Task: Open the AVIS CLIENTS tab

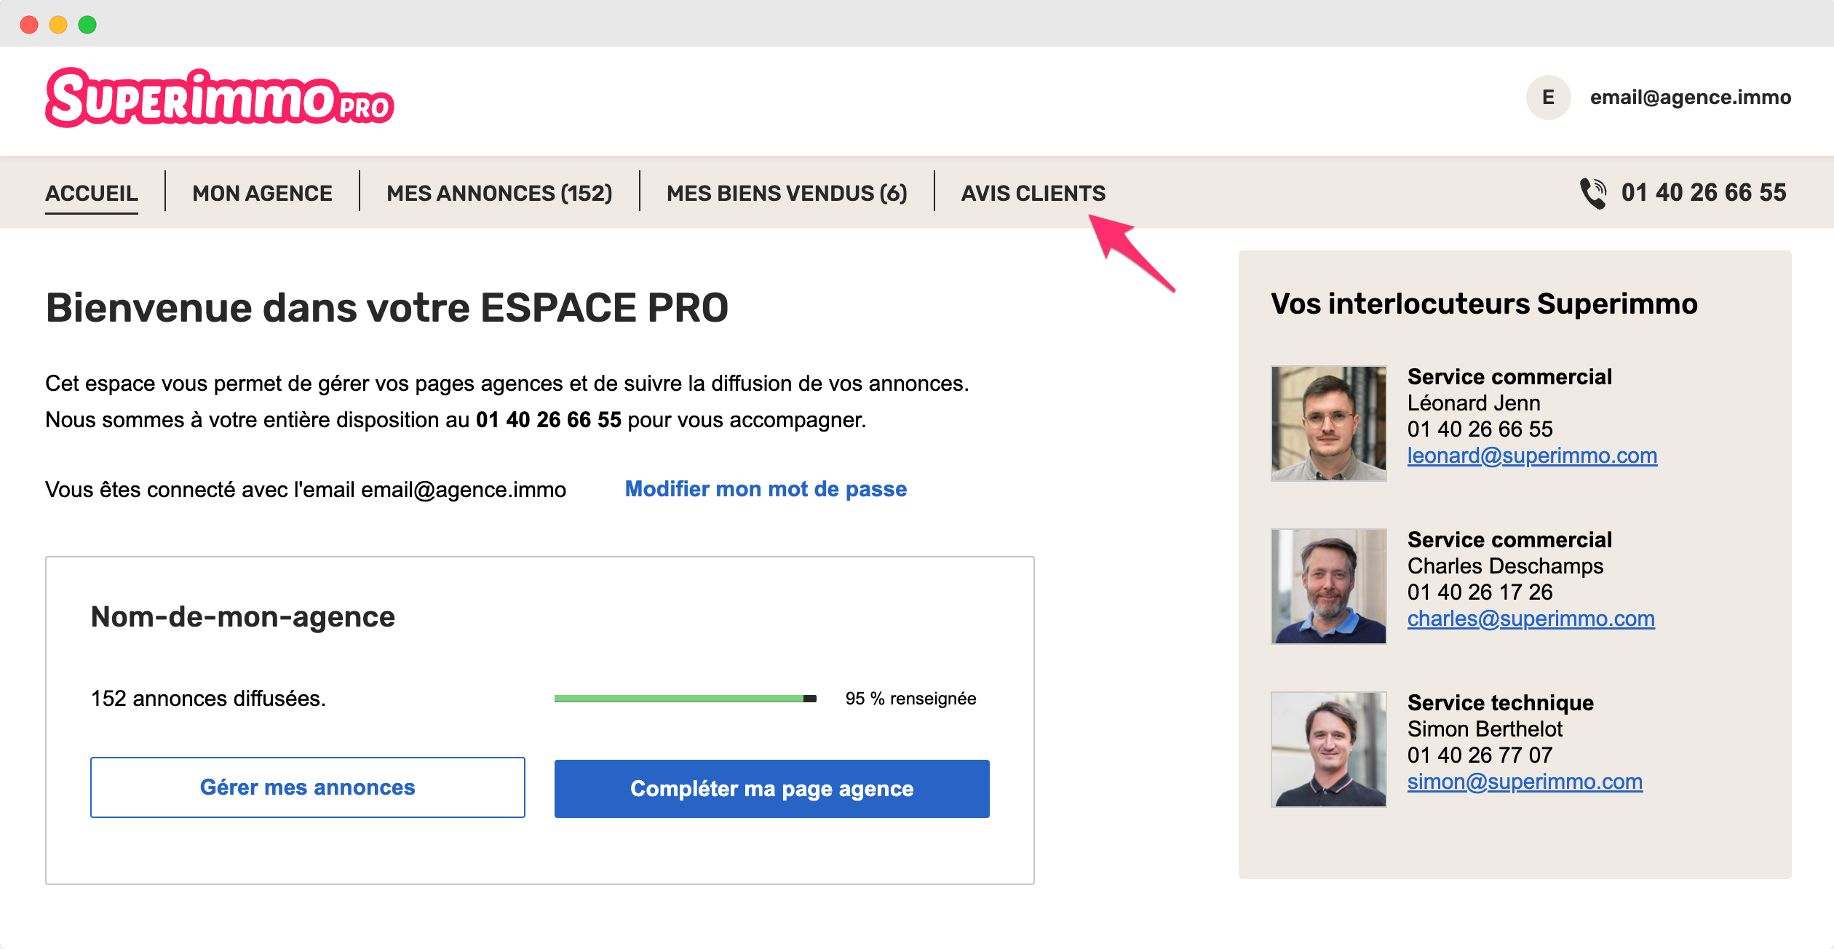Action: tap(1033, 194)
